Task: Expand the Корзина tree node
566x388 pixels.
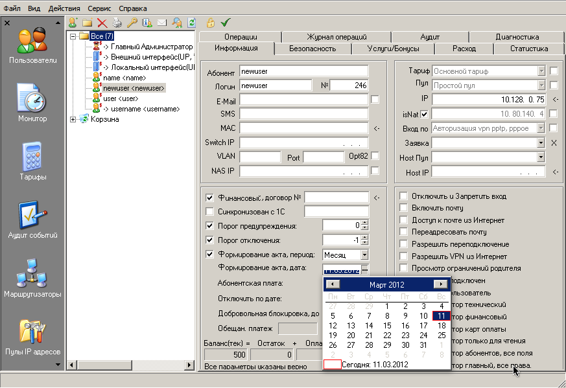Action: click(73, 119)
